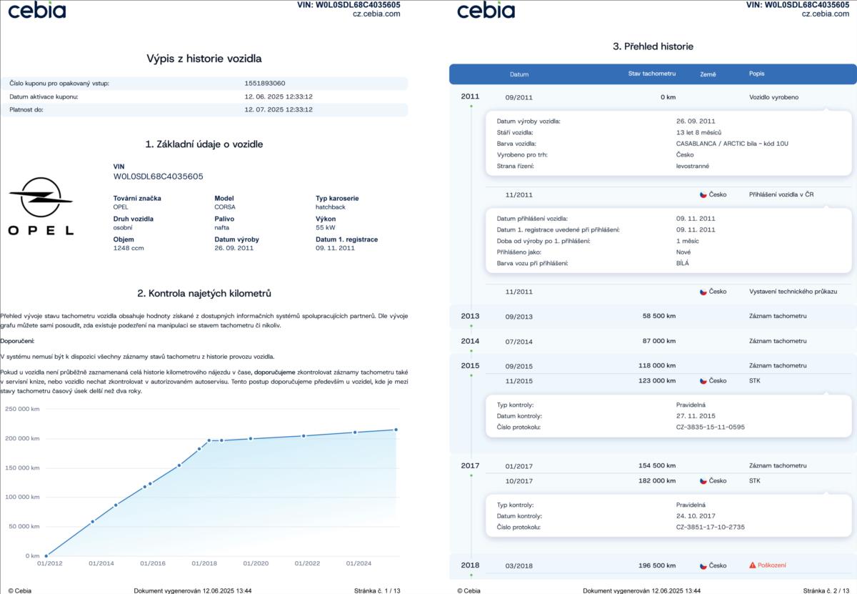Click the red Poškození warning triangle icon
857x594 pixels.
pos(752,565)
